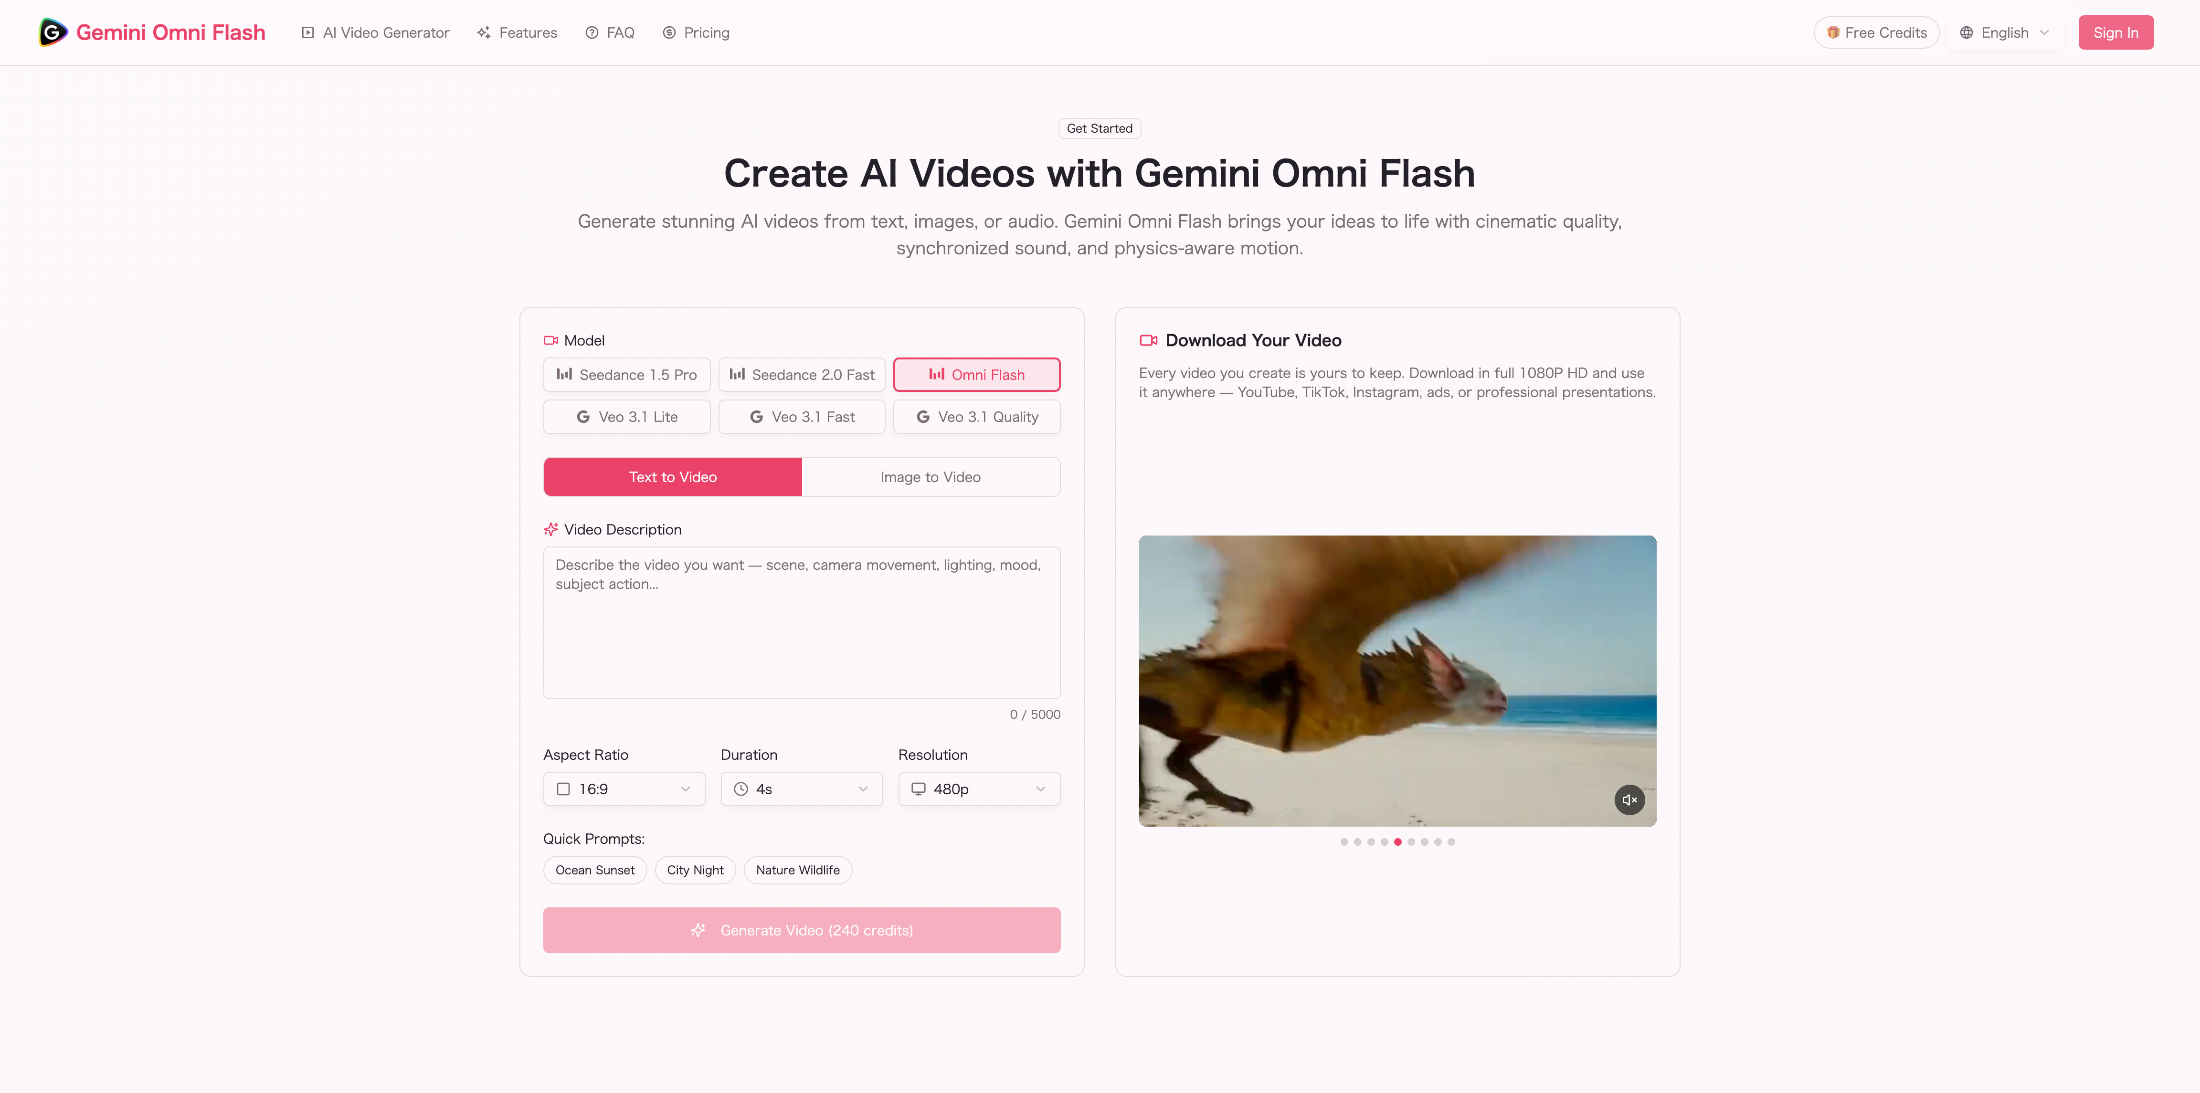The image size is (2200, 1093).
Task: Click the bars icon on Omni Flash
Action: (x=937, y=374)
